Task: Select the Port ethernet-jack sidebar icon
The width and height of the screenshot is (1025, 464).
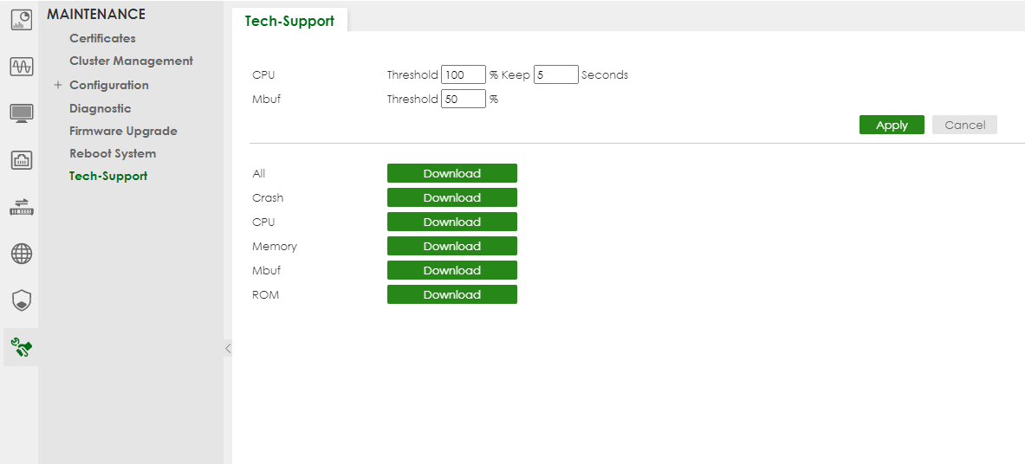Action: click(21, 160)
